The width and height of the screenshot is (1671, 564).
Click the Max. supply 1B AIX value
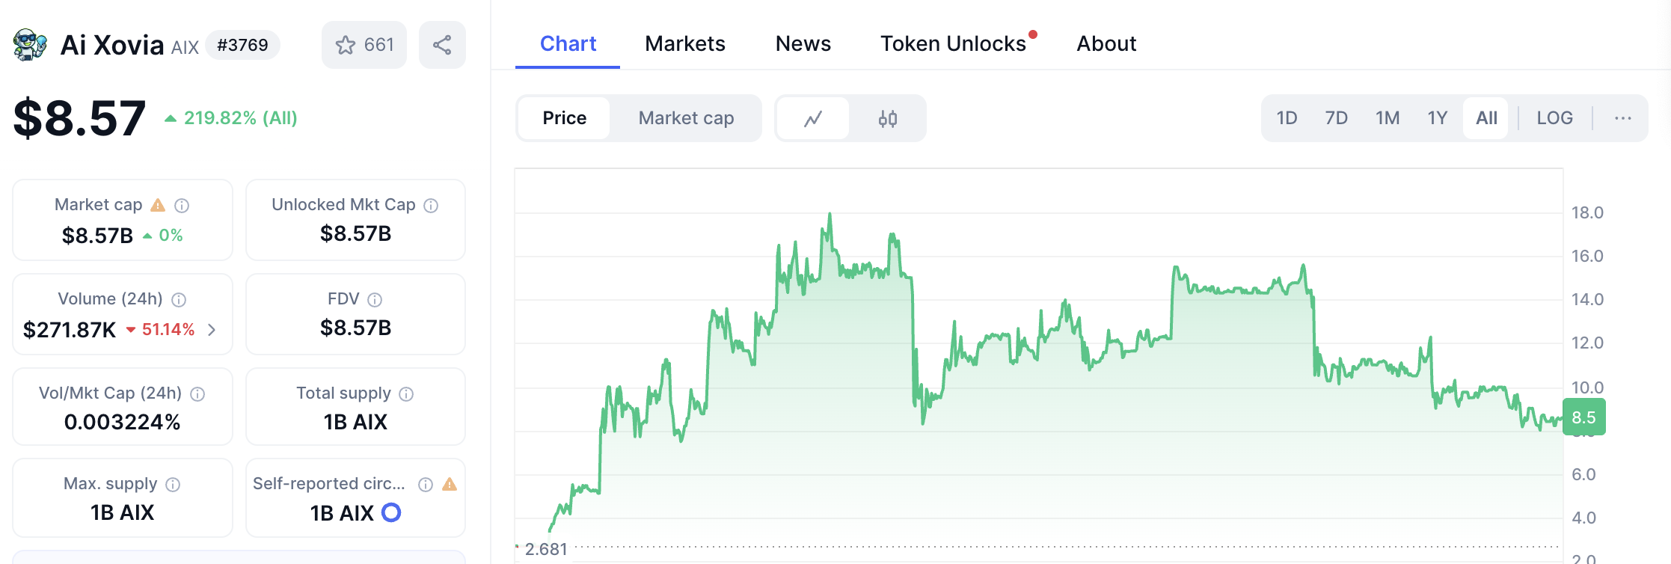pos(123,512)
